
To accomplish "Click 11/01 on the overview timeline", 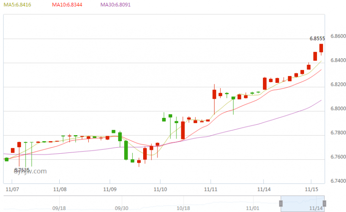I will click(253, 208).
